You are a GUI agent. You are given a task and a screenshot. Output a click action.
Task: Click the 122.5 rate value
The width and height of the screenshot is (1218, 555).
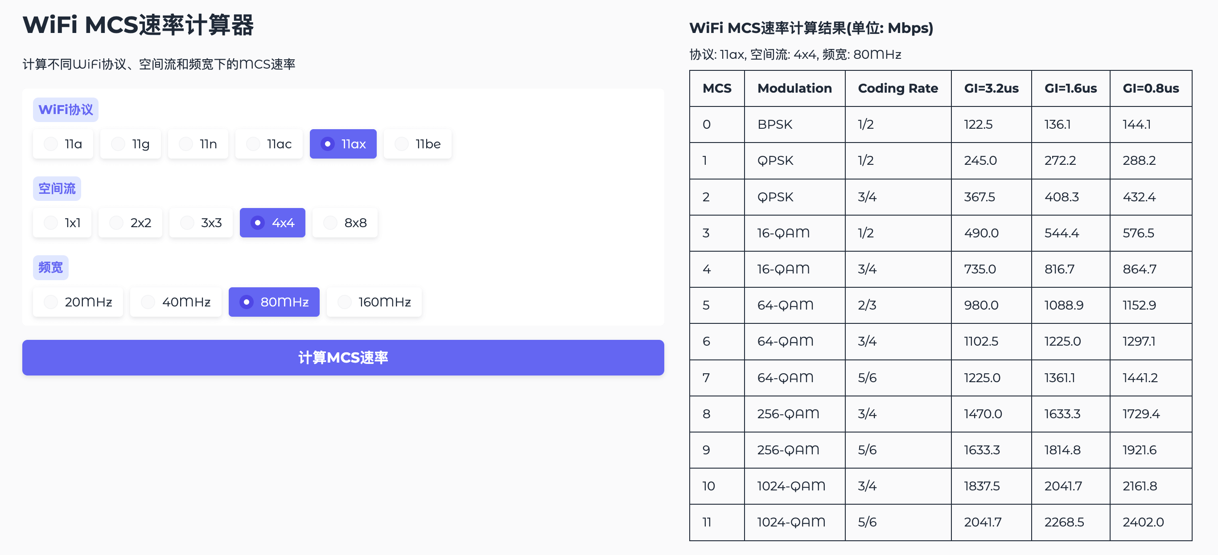(992, 125)
